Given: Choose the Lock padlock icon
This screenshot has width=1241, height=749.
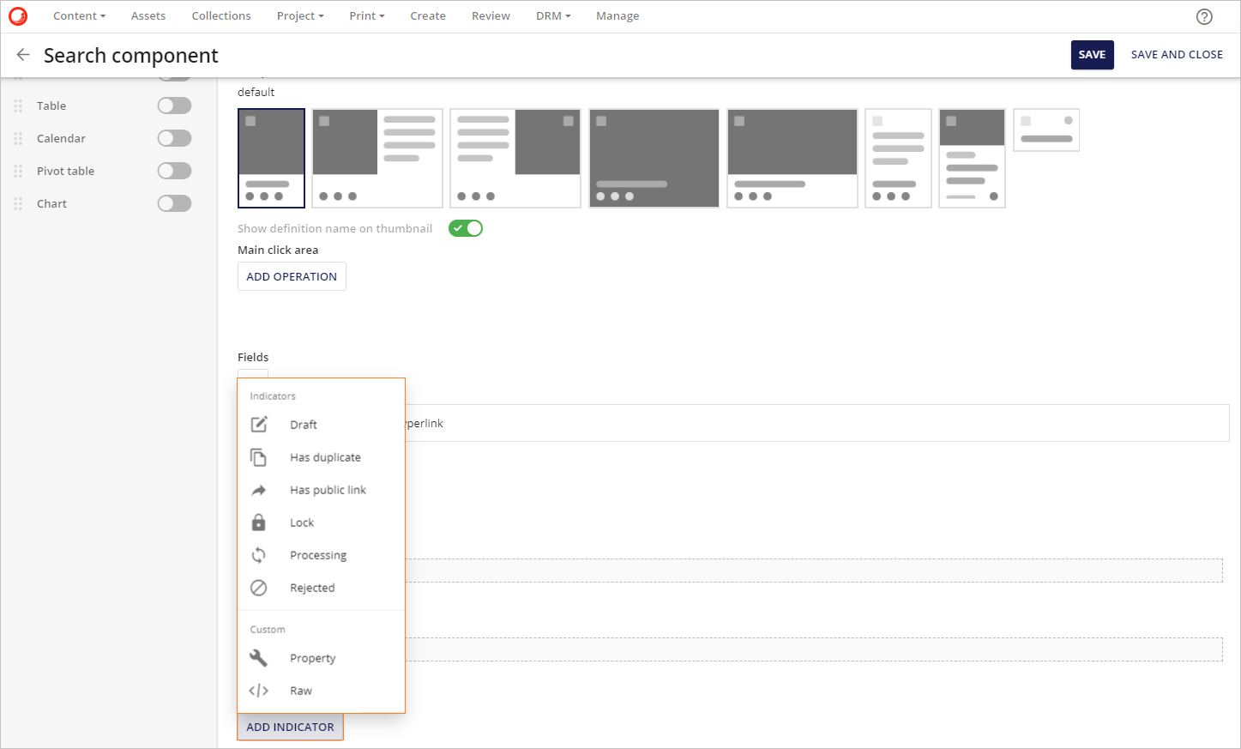Looking at the screenshot, I should (x=259, y=522).
